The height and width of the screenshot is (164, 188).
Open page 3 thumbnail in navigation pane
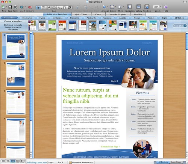coord(16,102)
